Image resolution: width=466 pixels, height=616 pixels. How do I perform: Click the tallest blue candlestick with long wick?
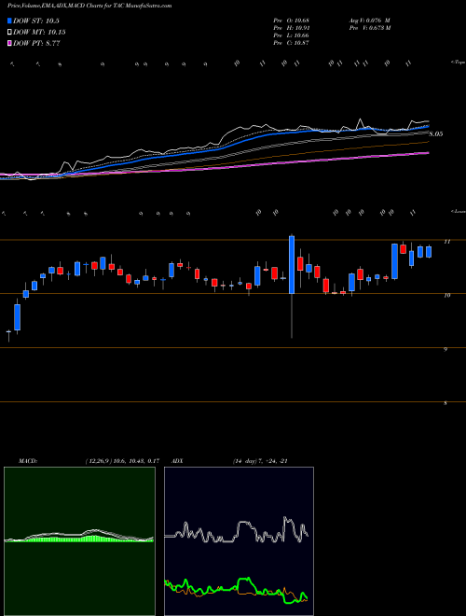(292, 265)
